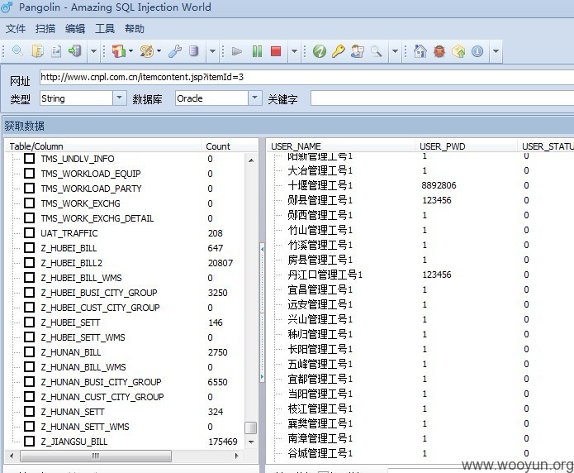Viewport: 574px width, 473px height.
Task: Stop the injection with red stop button
Action: tap(276, 51)
